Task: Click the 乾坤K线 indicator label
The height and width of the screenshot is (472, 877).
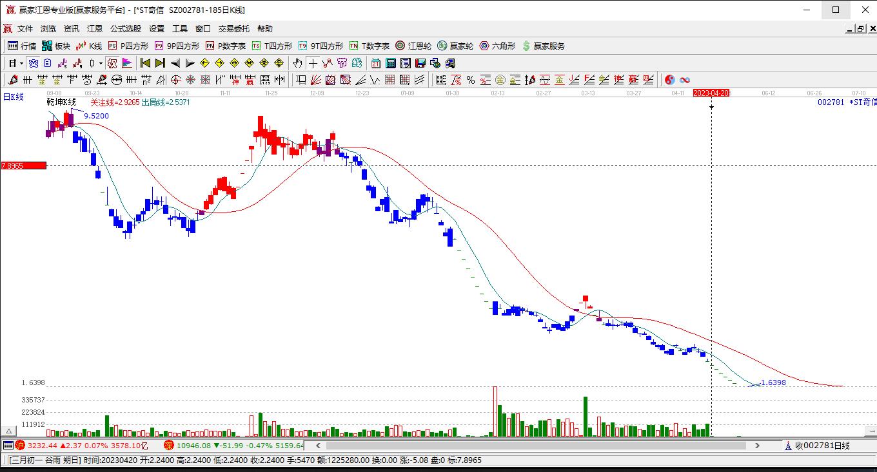Action: coord(61,102)
